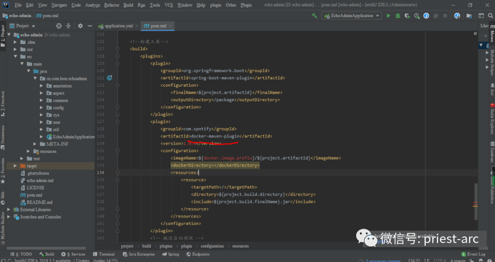Viewport: 495px width, 262px height.
Task: Open the Endpoints tool window
Action: coord(198,254)
